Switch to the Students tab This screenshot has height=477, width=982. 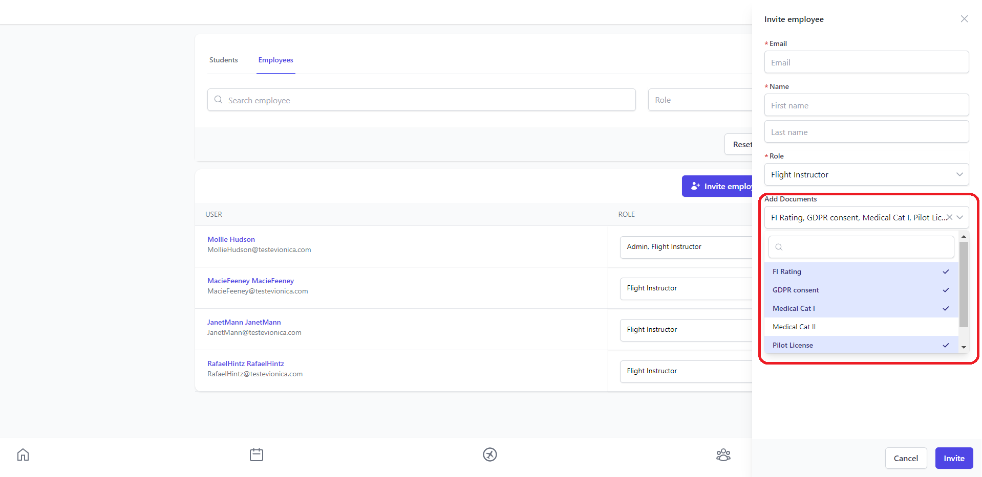[x=223, y=60]
